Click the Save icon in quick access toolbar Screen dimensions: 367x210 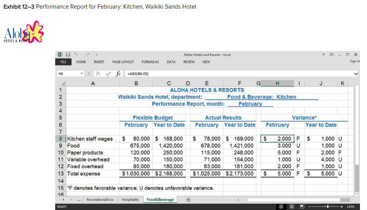(x=68, y=54)
